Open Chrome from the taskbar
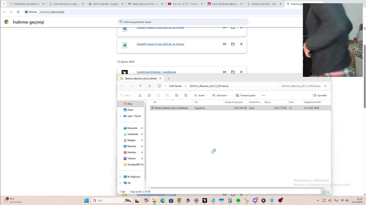The image size is (366, 205). [179, 200]
